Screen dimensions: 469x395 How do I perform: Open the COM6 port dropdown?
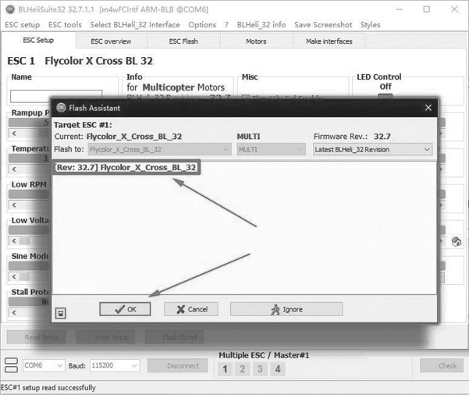click(x=44, y=365)
